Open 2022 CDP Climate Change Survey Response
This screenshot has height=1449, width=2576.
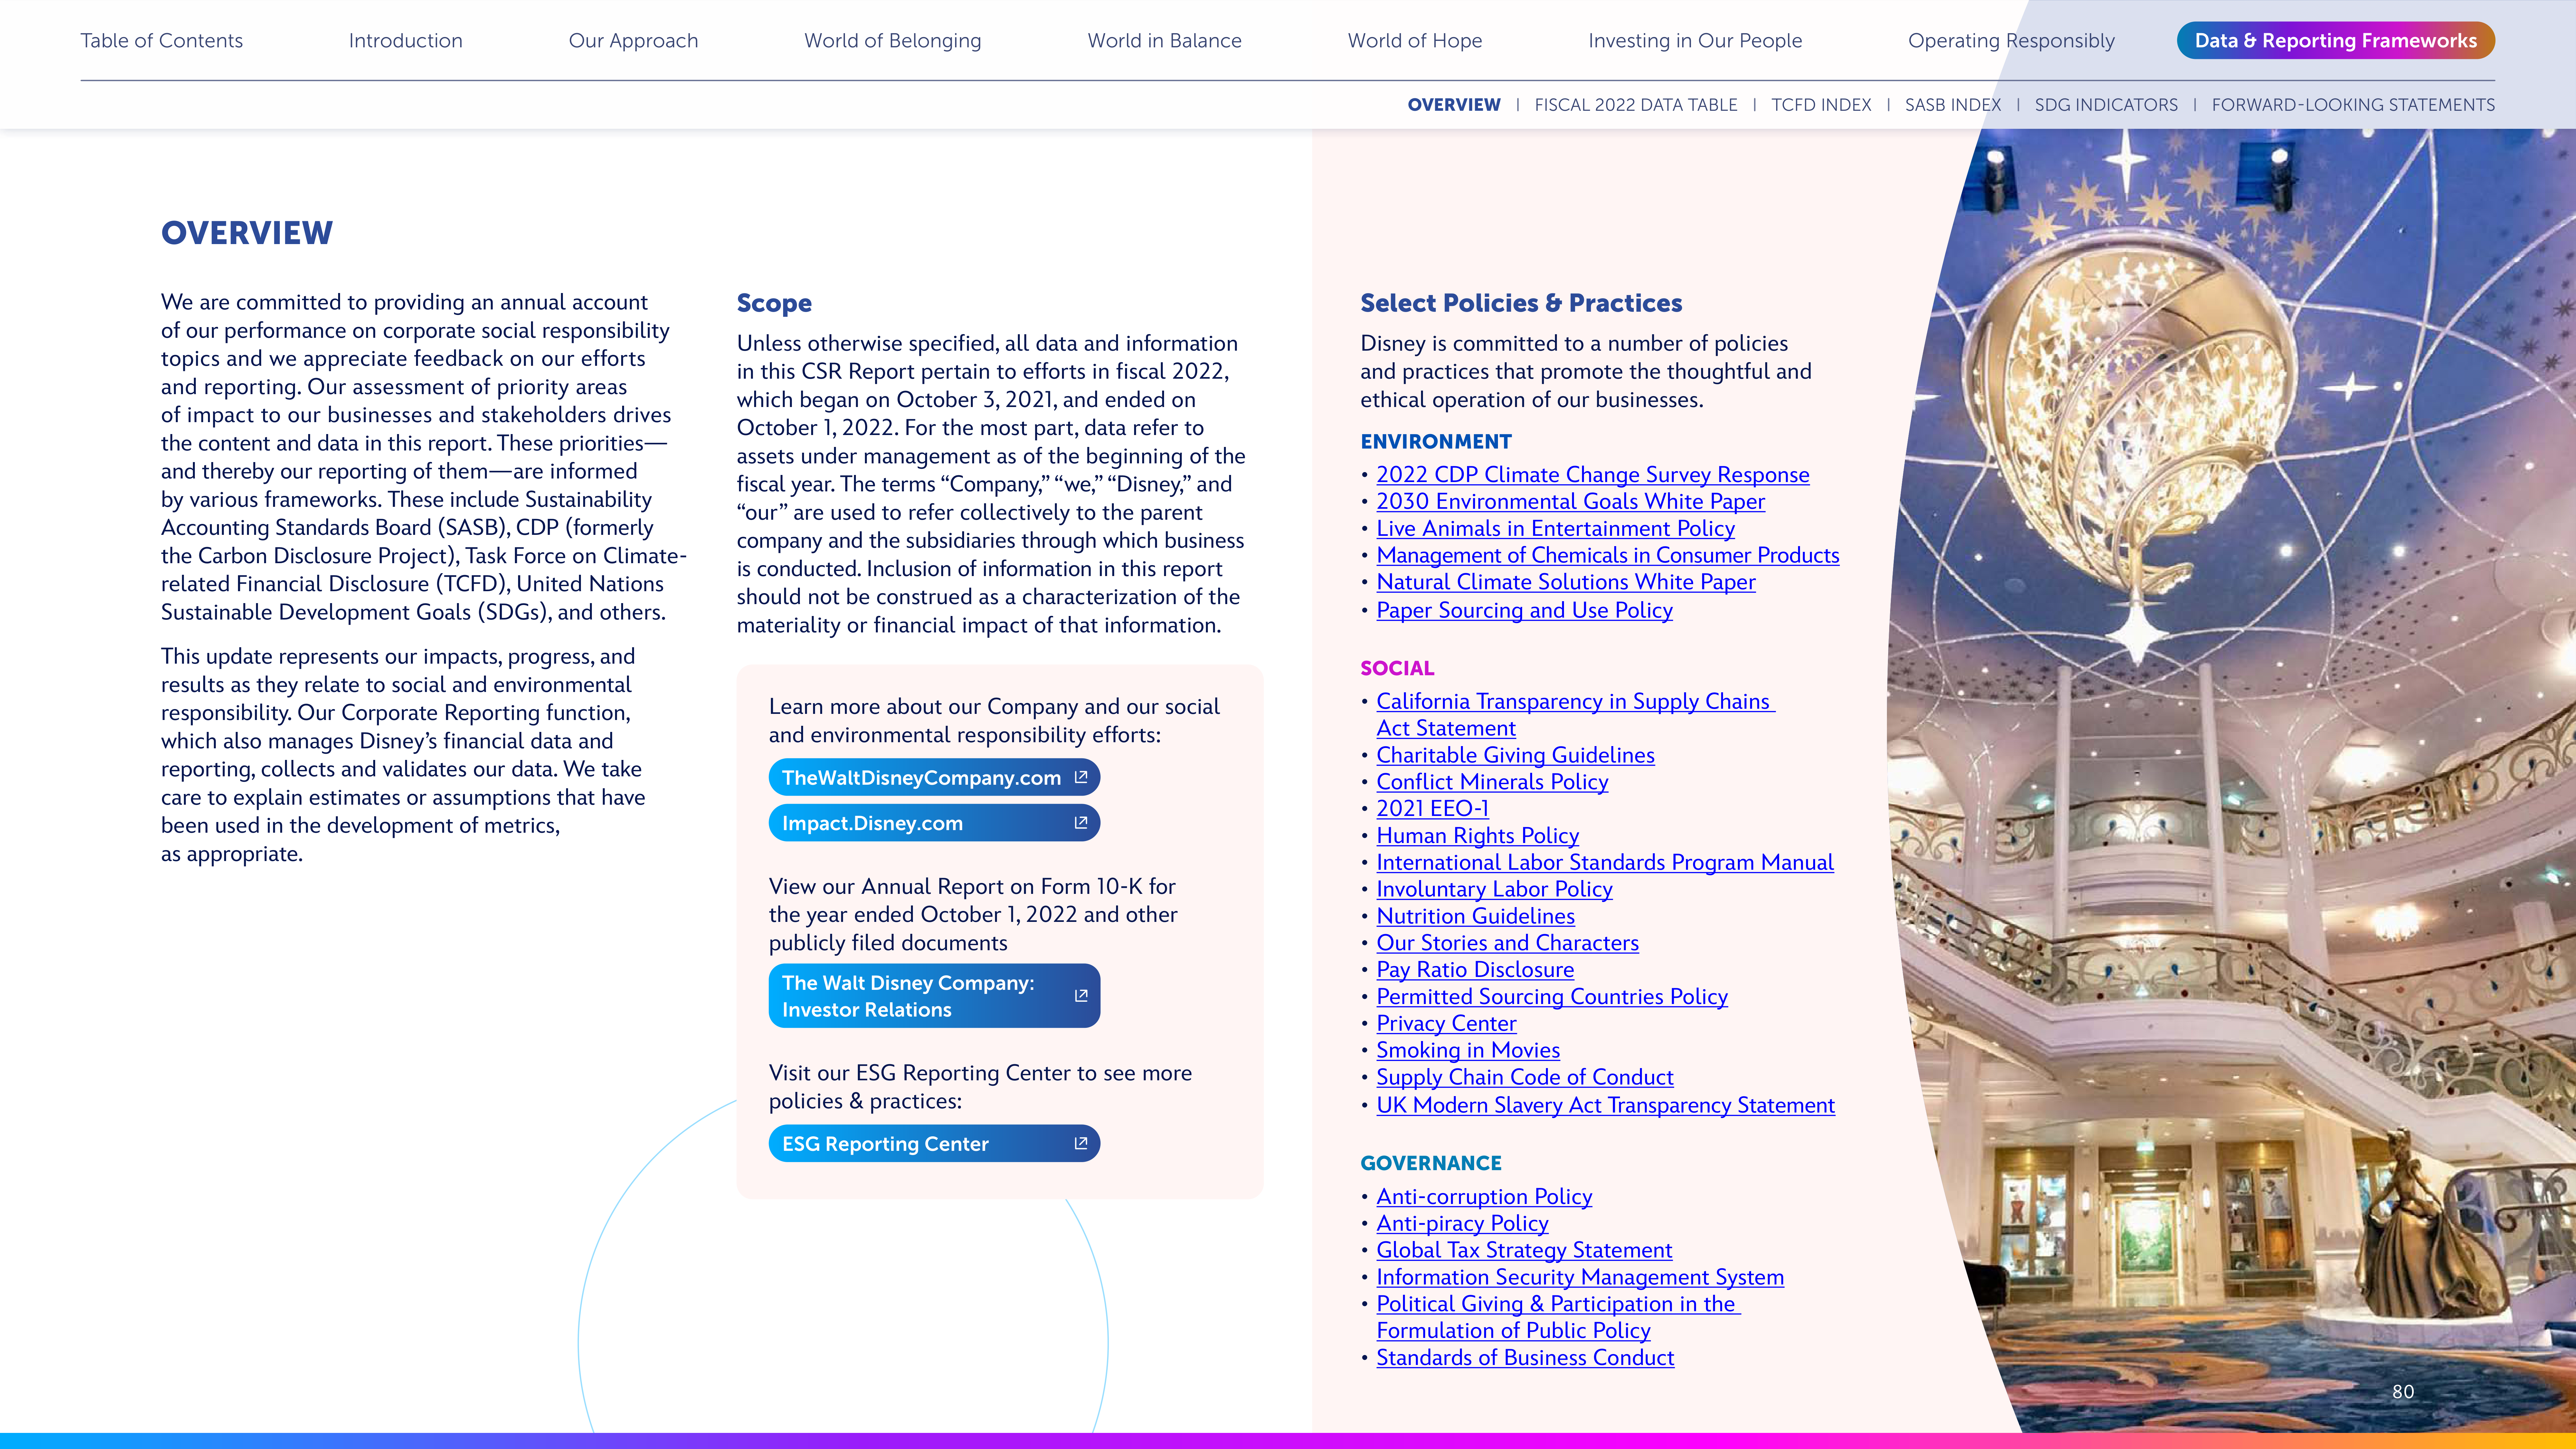tap(1593, 475)
